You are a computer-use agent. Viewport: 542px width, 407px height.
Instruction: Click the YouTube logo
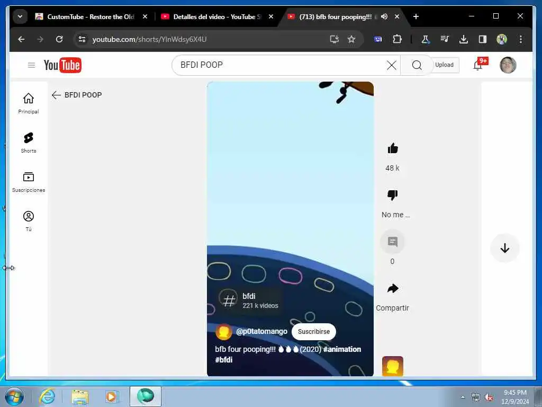click(x=62, y=65)
